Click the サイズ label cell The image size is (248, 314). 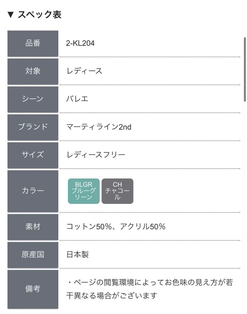tap(33, 155)
